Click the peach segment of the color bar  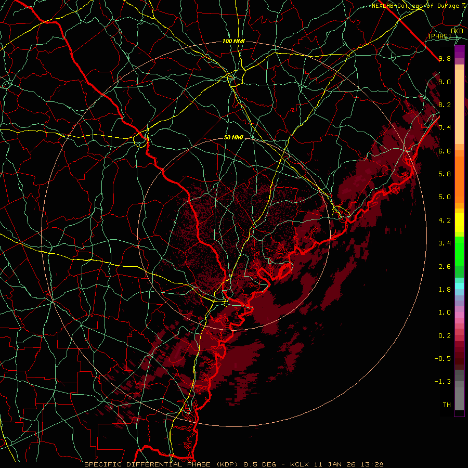[459, 107]
